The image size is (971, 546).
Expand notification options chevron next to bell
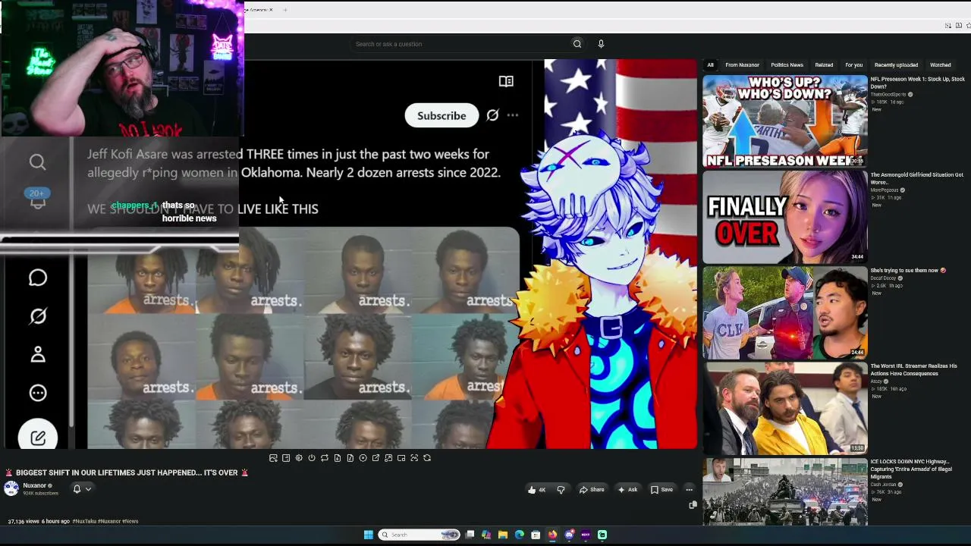pos(88,489)
